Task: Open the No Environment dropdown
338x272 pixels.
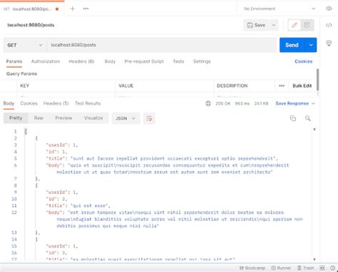Action: point(280,9)
